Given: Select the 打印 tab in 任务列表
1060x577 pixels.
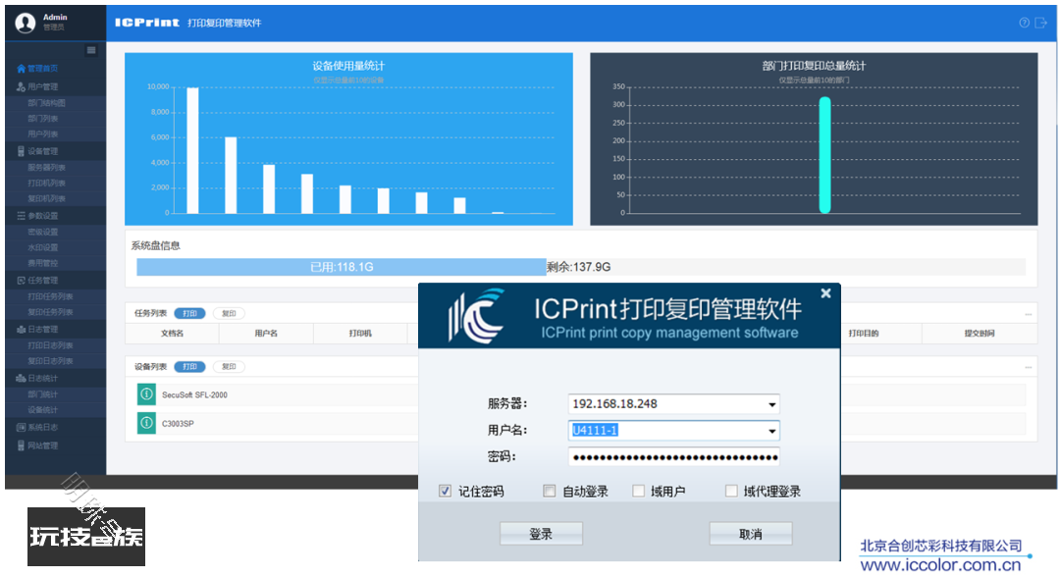Looking at the screenshot, I should tap(189, 313).
